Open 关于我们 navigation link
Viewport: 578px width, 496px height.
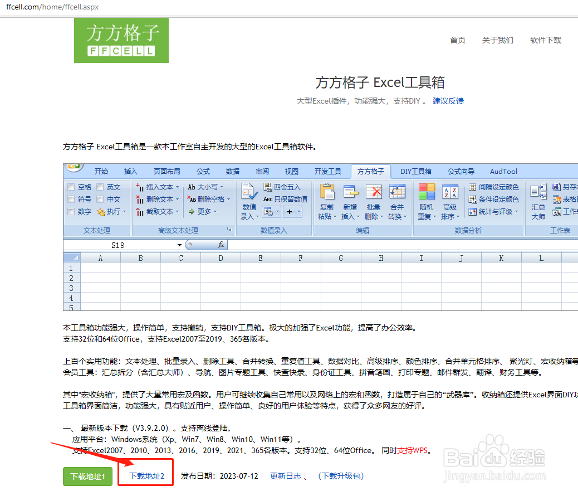(x=498, y=40)
